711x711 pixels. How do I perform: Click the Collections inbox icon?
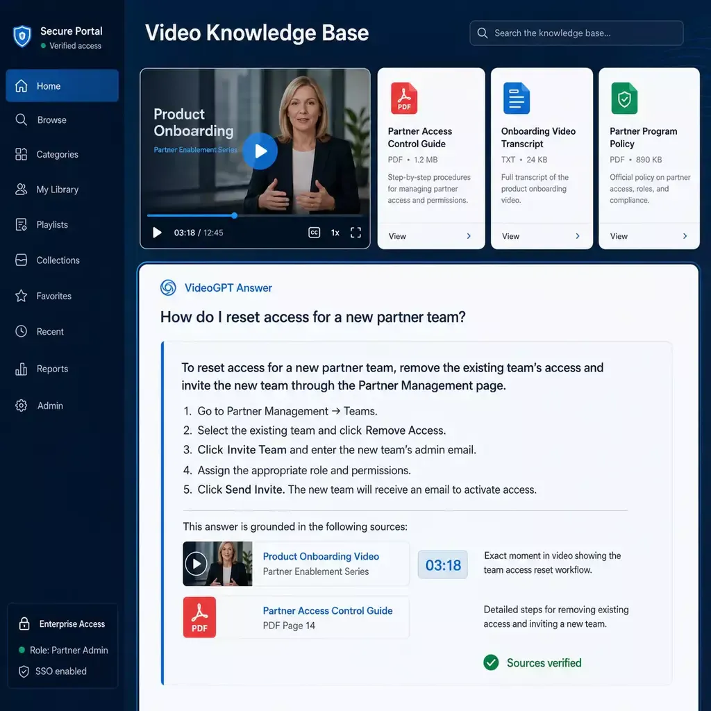pos(22,260)
